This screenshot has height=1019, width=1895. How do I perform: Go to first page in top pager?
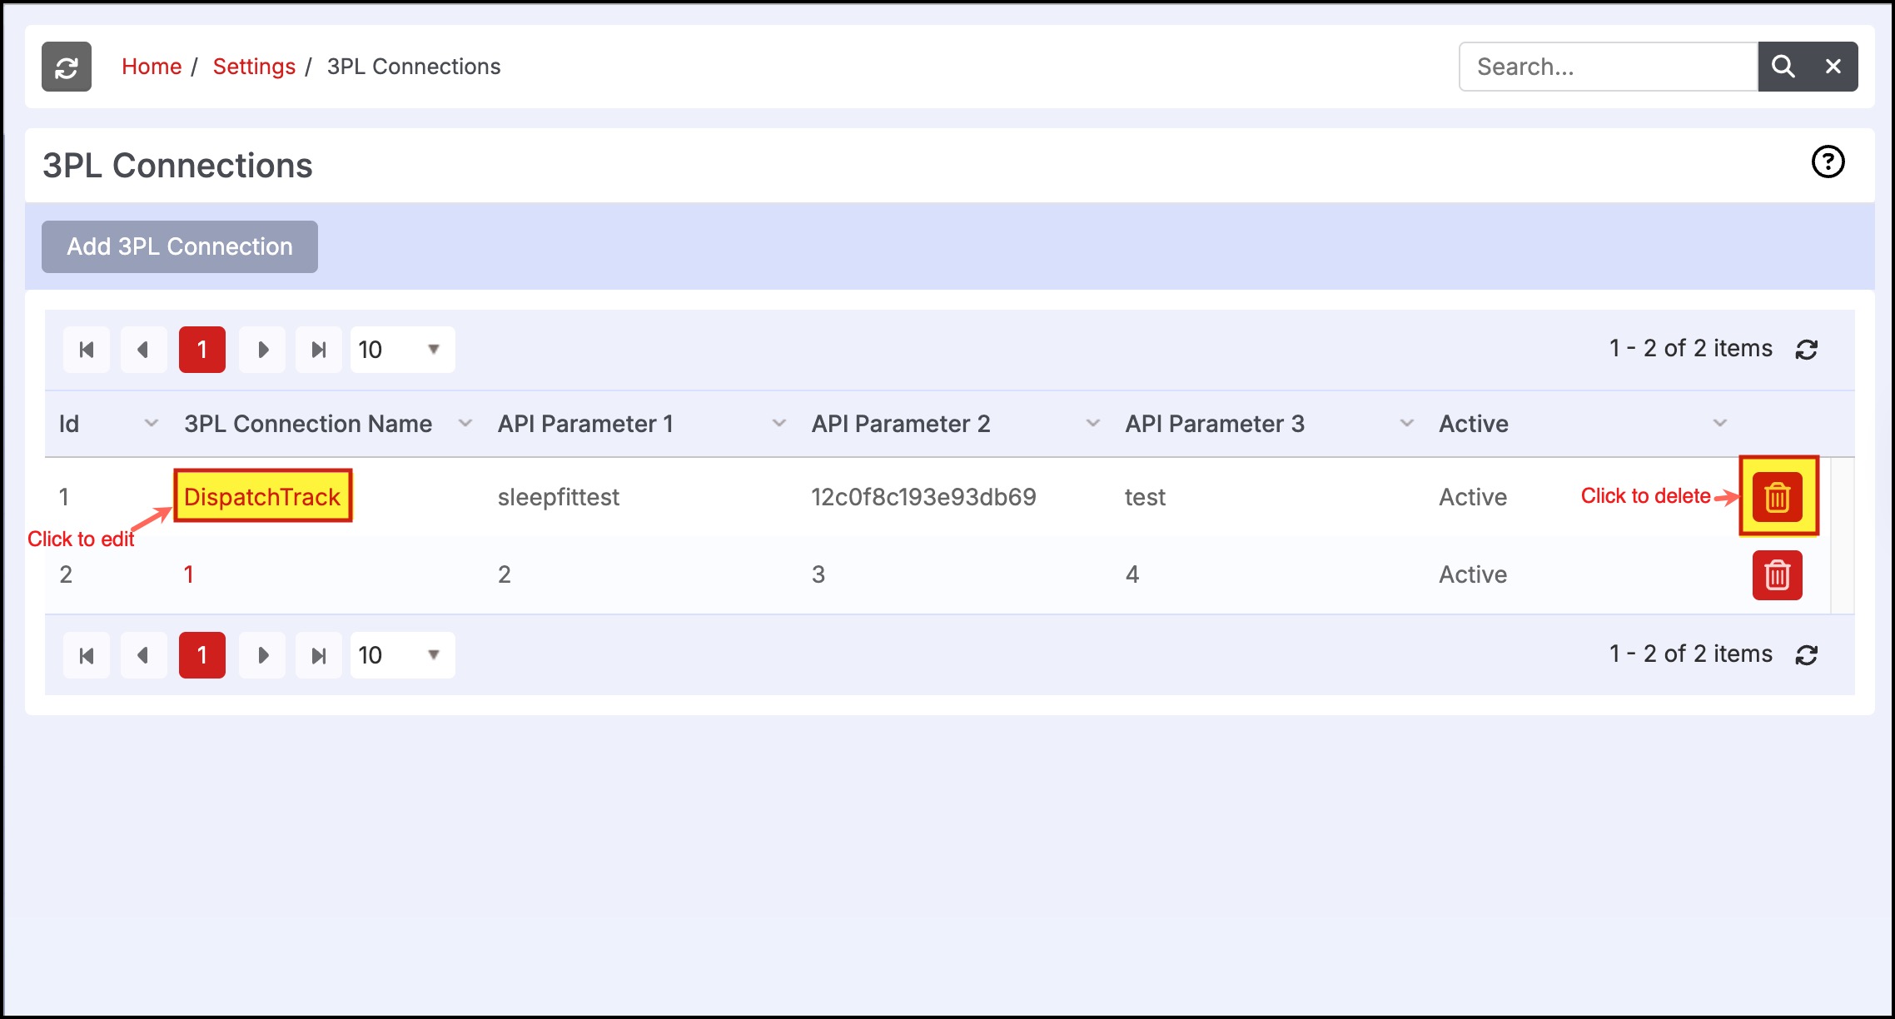[x=87, y=350]
